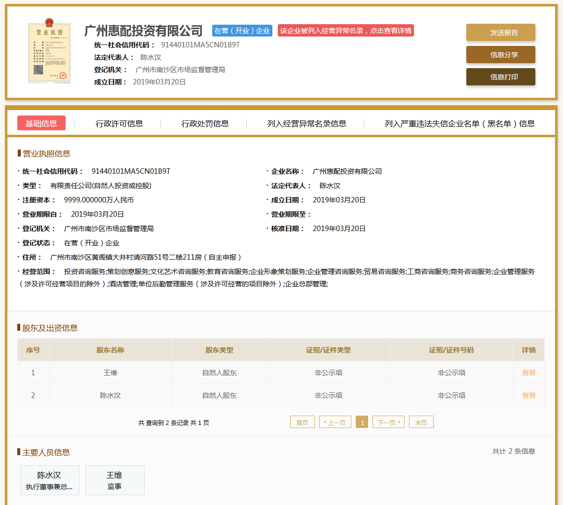Click 查看 details for shareholder 王维
Image resolution: width=563 pixels, height=505 pixels.
tap(528, 373)
